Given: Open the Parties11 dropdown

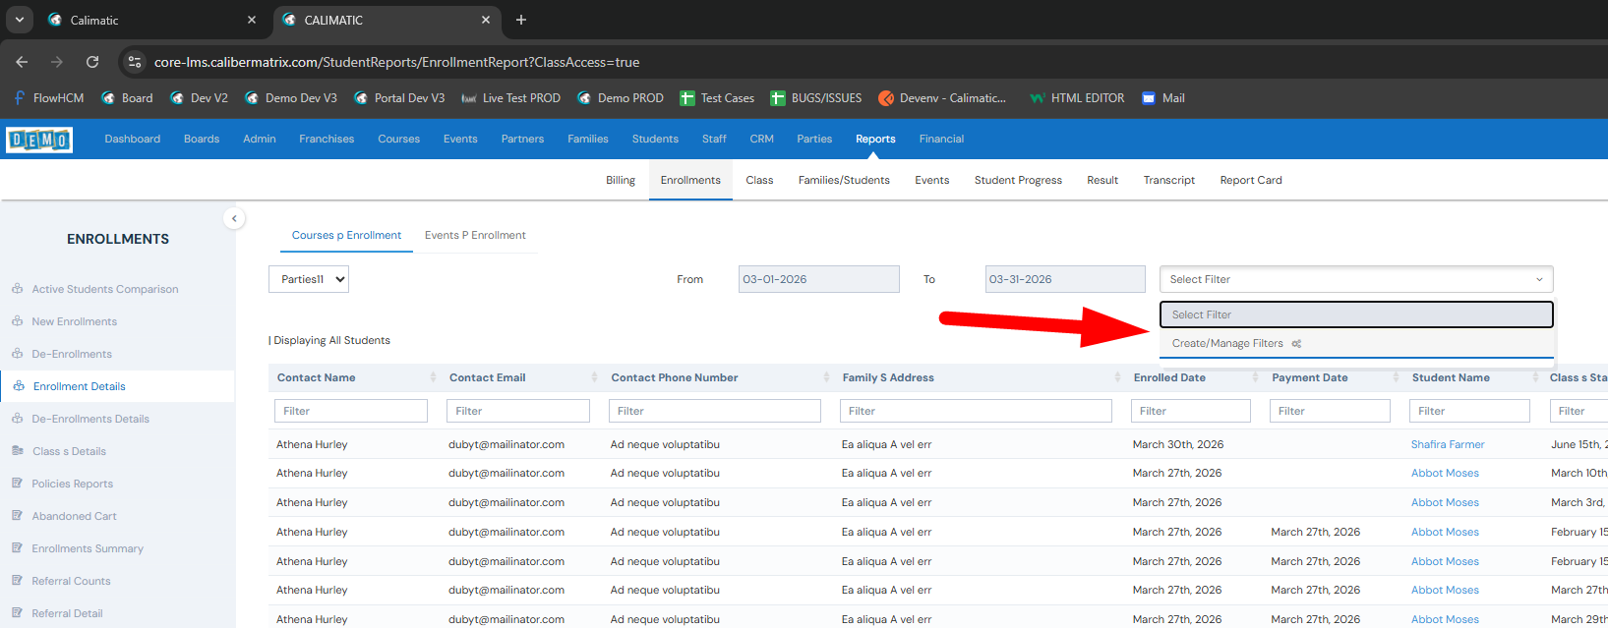Looking at the screenshot, I should tap(309, 279).
